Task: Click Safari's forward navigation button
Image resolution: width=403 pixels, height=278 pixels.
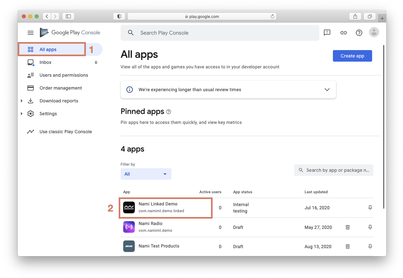Action: click(55, 16)
